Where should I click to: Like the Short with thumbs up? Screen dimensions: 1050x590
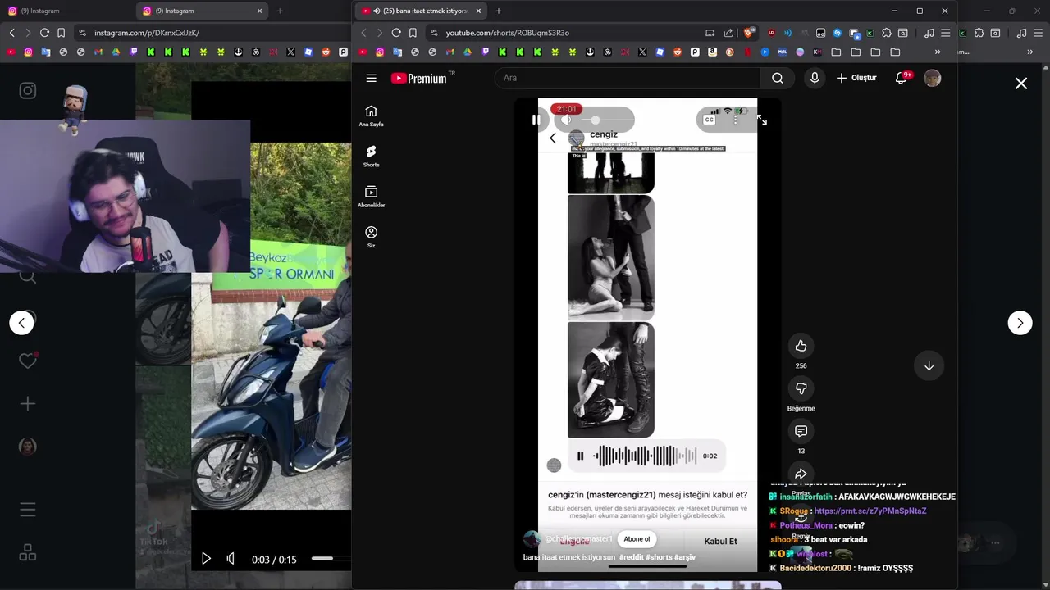[801, 346]
